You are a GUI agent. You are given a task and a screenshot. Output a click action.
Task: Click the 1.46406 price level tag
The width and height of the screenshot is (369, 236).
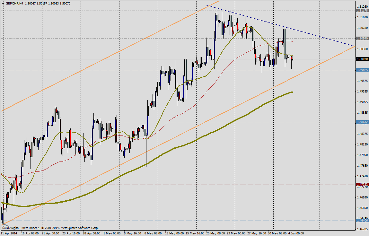[362, 220]
